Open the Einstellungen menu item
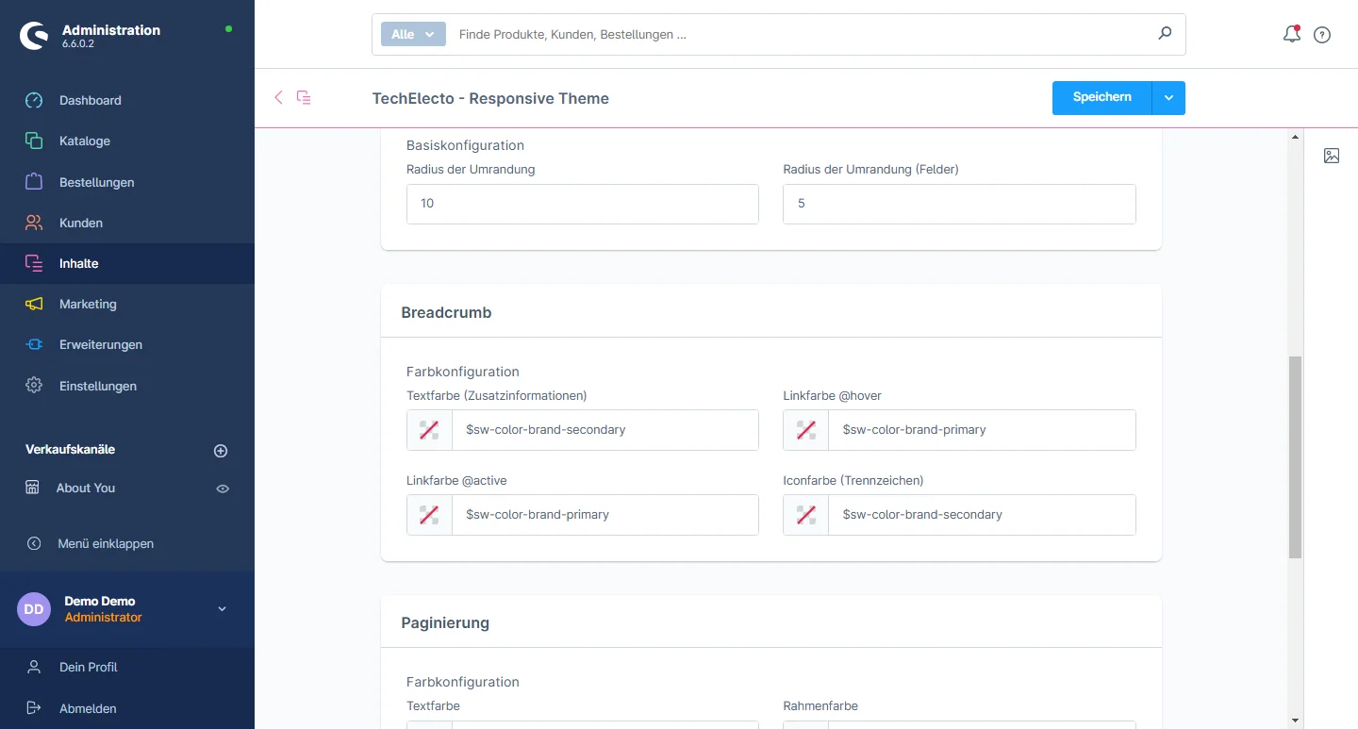 pos(97,386)
